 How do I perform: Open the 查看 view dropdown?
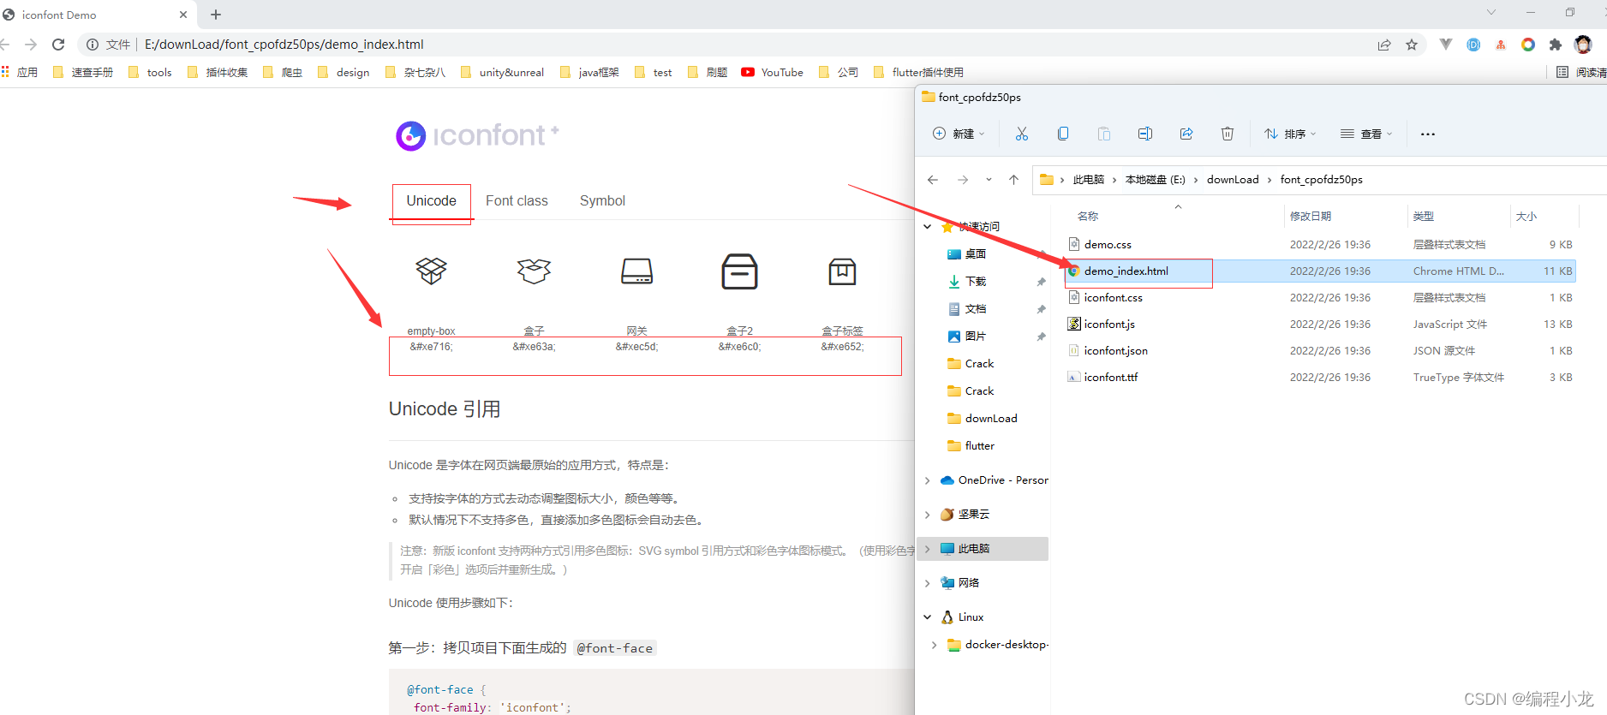click(1366, 134)
